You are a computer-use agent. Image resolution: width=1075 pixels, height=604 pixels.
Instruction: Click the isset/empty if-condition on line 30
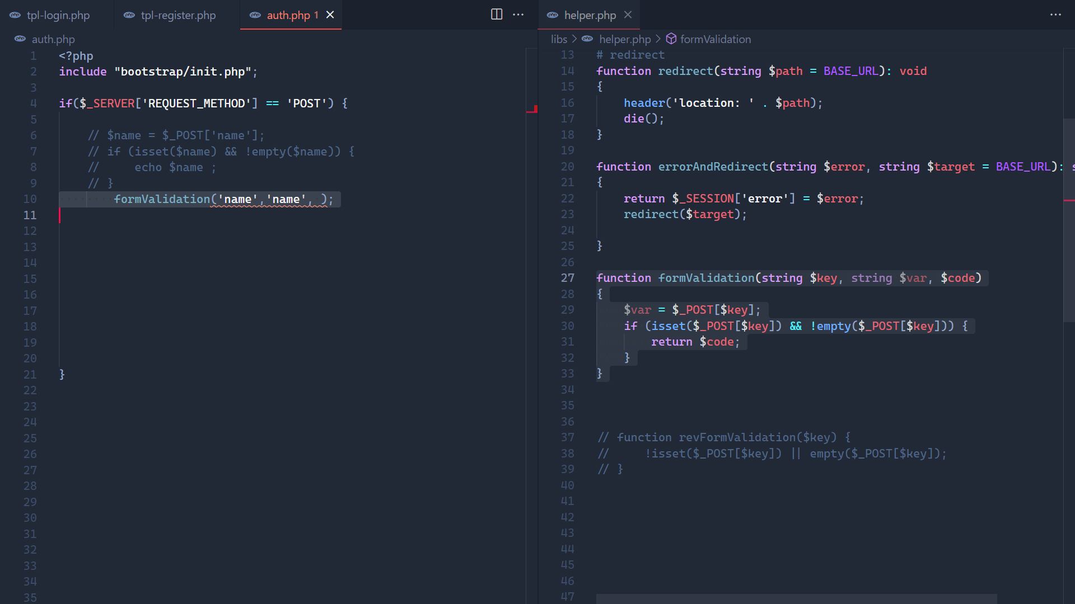[796, 326]
